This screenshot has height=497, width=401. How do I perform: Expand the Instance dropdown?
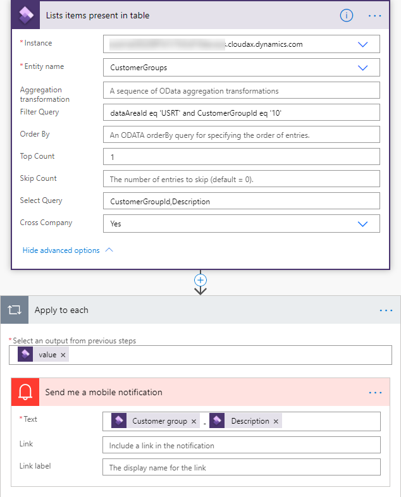(x=362, y=44)
